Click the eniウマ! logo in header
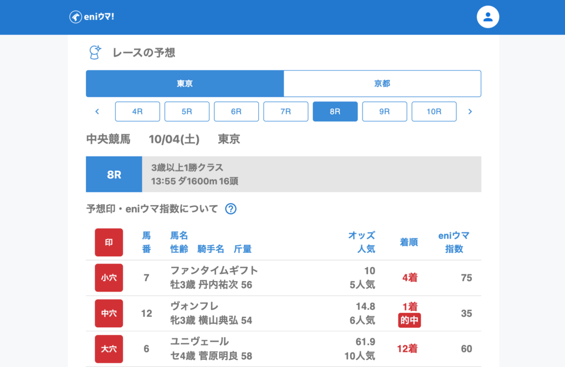The height and width of the screenshot is (367, 565). click(92, 17)
